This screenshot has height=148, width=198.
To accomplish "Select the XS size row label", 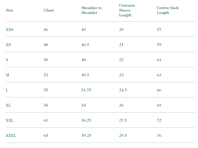I will [9, 45].
